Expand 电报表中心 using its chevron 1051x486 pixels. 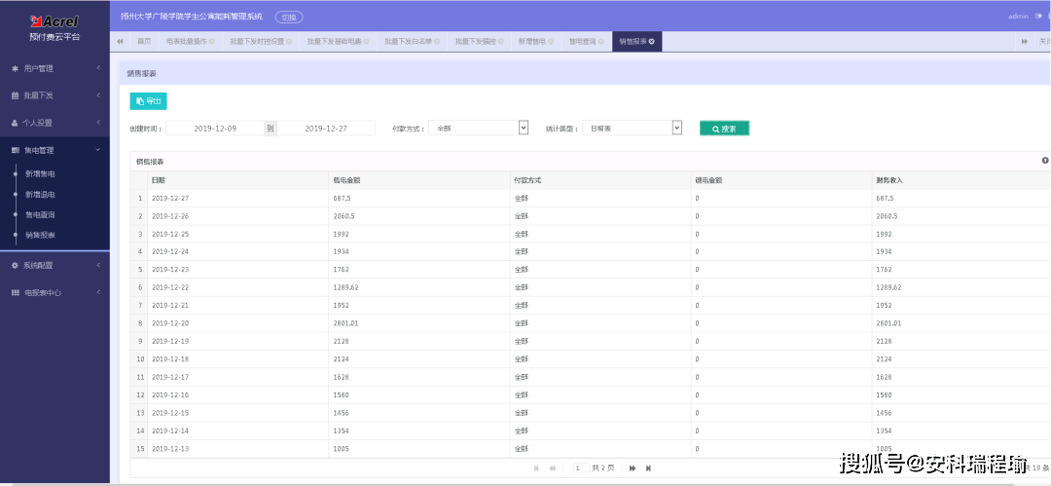98,293
